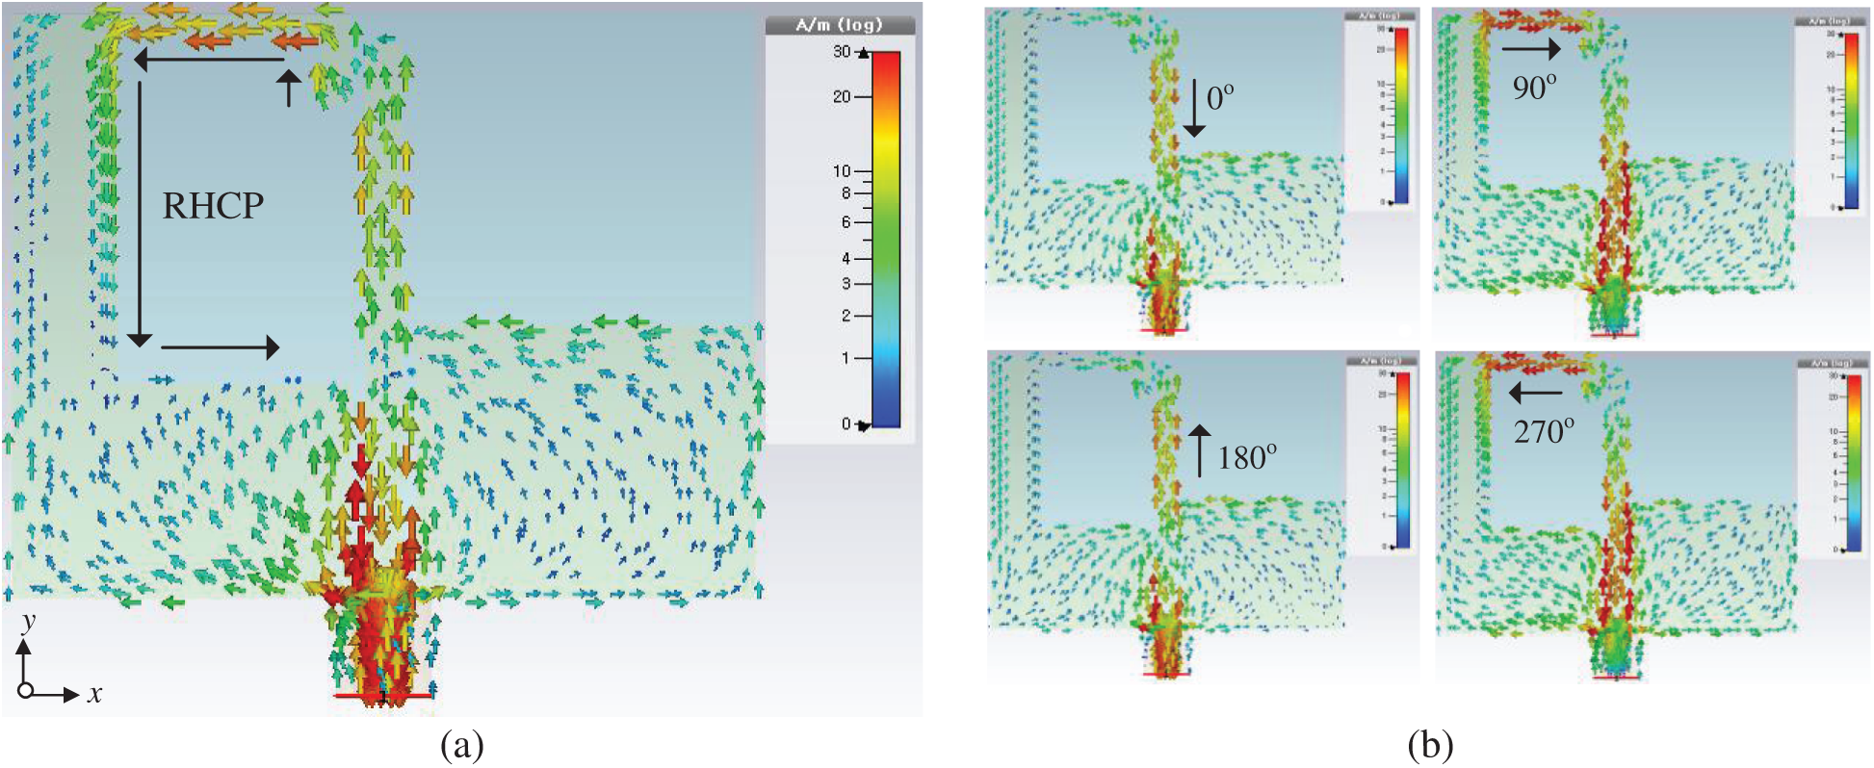Click the x axis label
The height and width of the screenshot is (768, 1874).
[94, 694]
